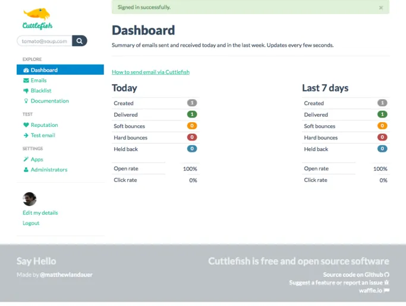Click the envelope icon beside Emails

(26, 81)
